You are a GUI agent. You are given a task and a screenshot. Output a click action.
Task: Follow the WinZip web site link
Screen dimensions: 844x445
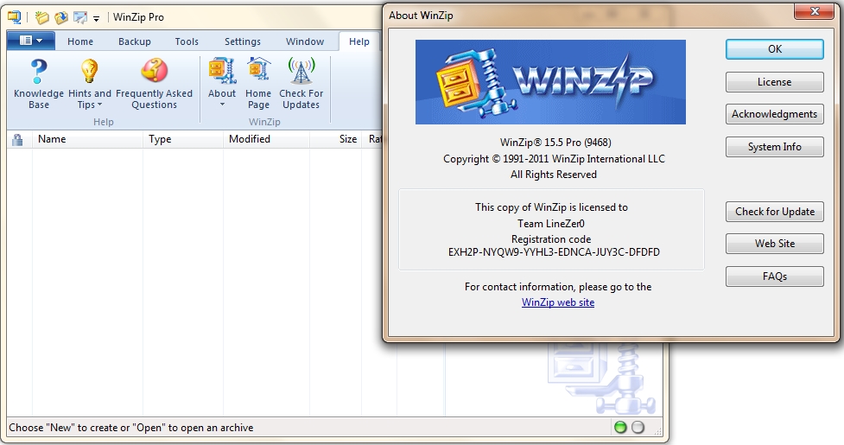[558, 302]
